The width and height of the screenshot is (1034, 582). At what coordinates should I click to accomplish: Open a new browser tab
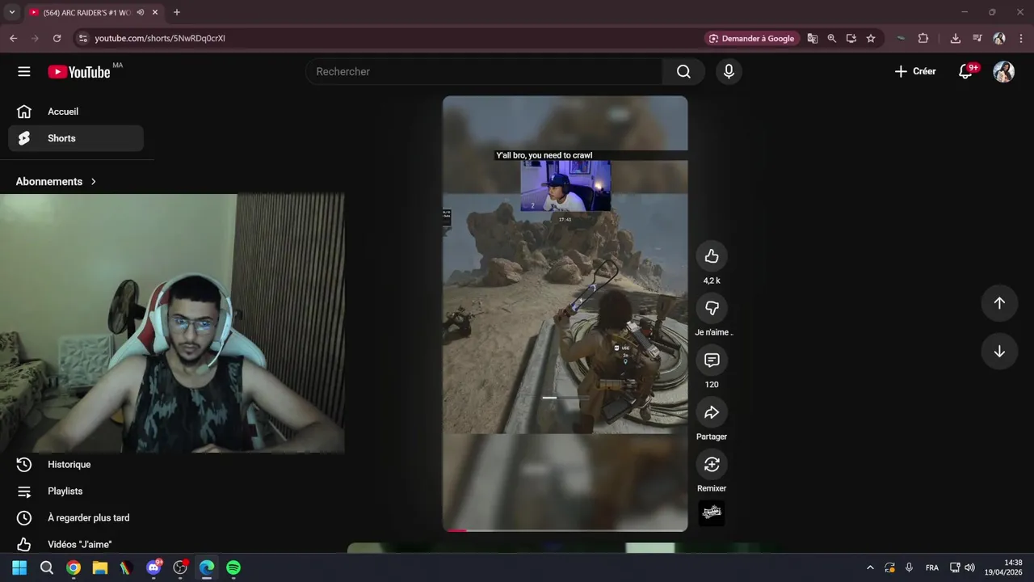click(177, 12)
